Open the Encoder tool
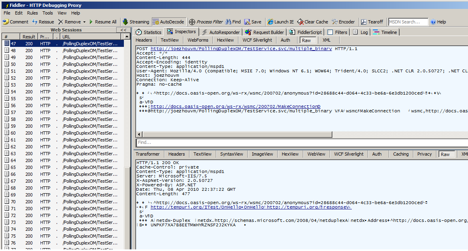This screenshot has width=468, height=251. (343, 22)
